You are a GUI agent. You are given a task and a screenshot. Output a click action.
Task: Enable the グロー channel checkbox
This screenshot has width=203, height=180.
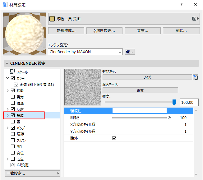13,146
